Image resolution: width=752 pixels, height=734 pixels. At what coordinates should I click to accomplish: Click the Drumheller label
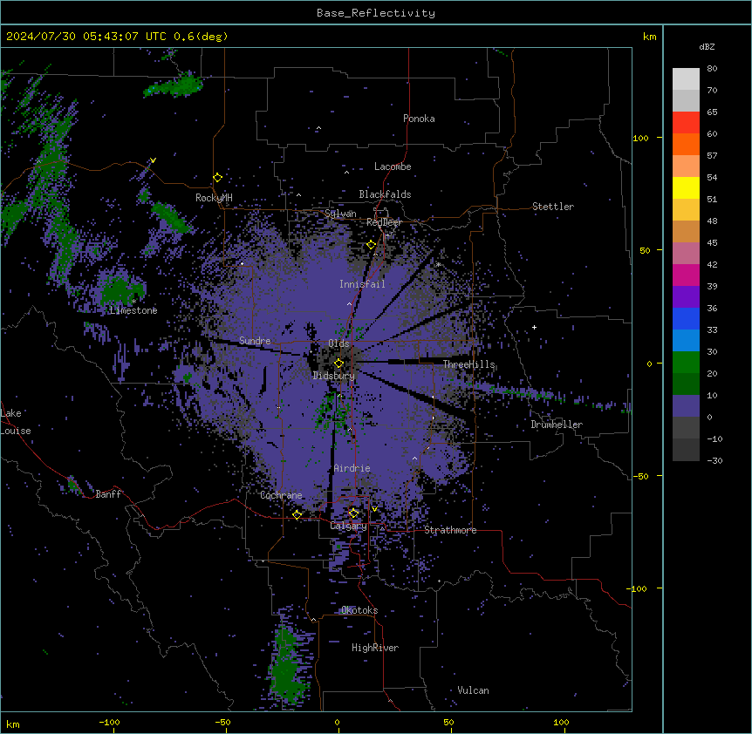pyautogui.click(x=557, y=425)
